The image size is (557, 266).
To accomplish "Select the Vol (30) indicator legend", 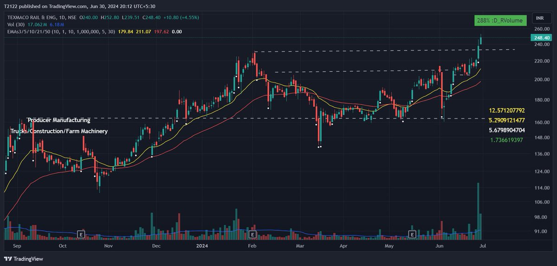I will 15,25.
